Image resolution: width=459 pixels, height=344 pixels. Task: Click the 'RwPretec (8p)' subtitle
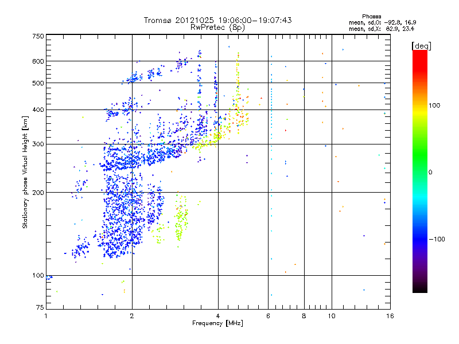217,28
